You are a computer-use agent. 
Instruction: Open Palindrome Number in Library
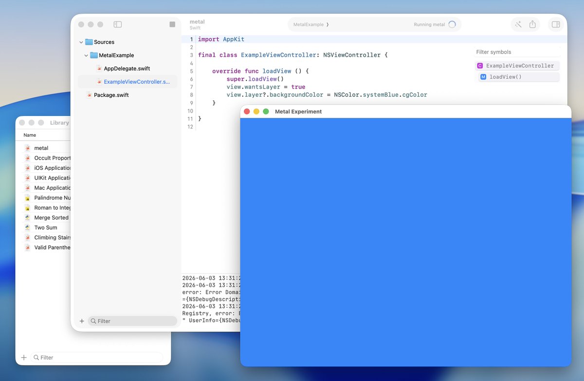pyautogui.click(x=53, y=198)
